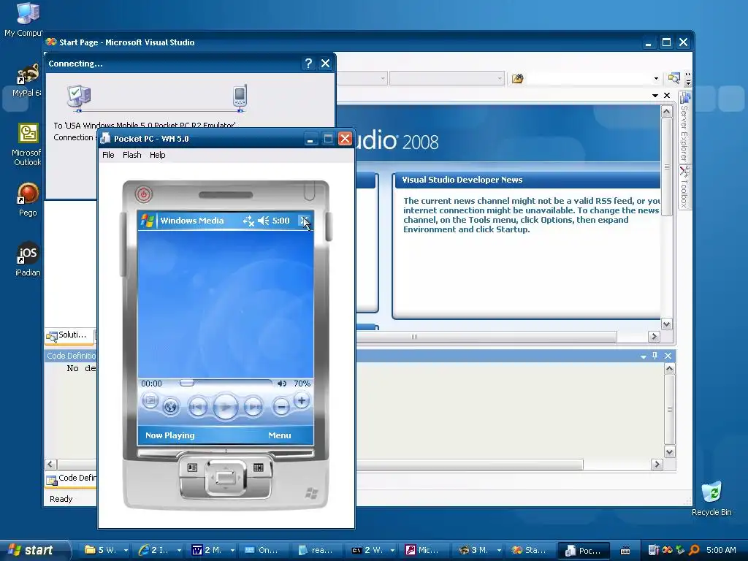Toggle auto-hide pin on Code Definition window
The width and height of the screenshot is (748, 561).
pyautogui.click(x=655, y=356)
